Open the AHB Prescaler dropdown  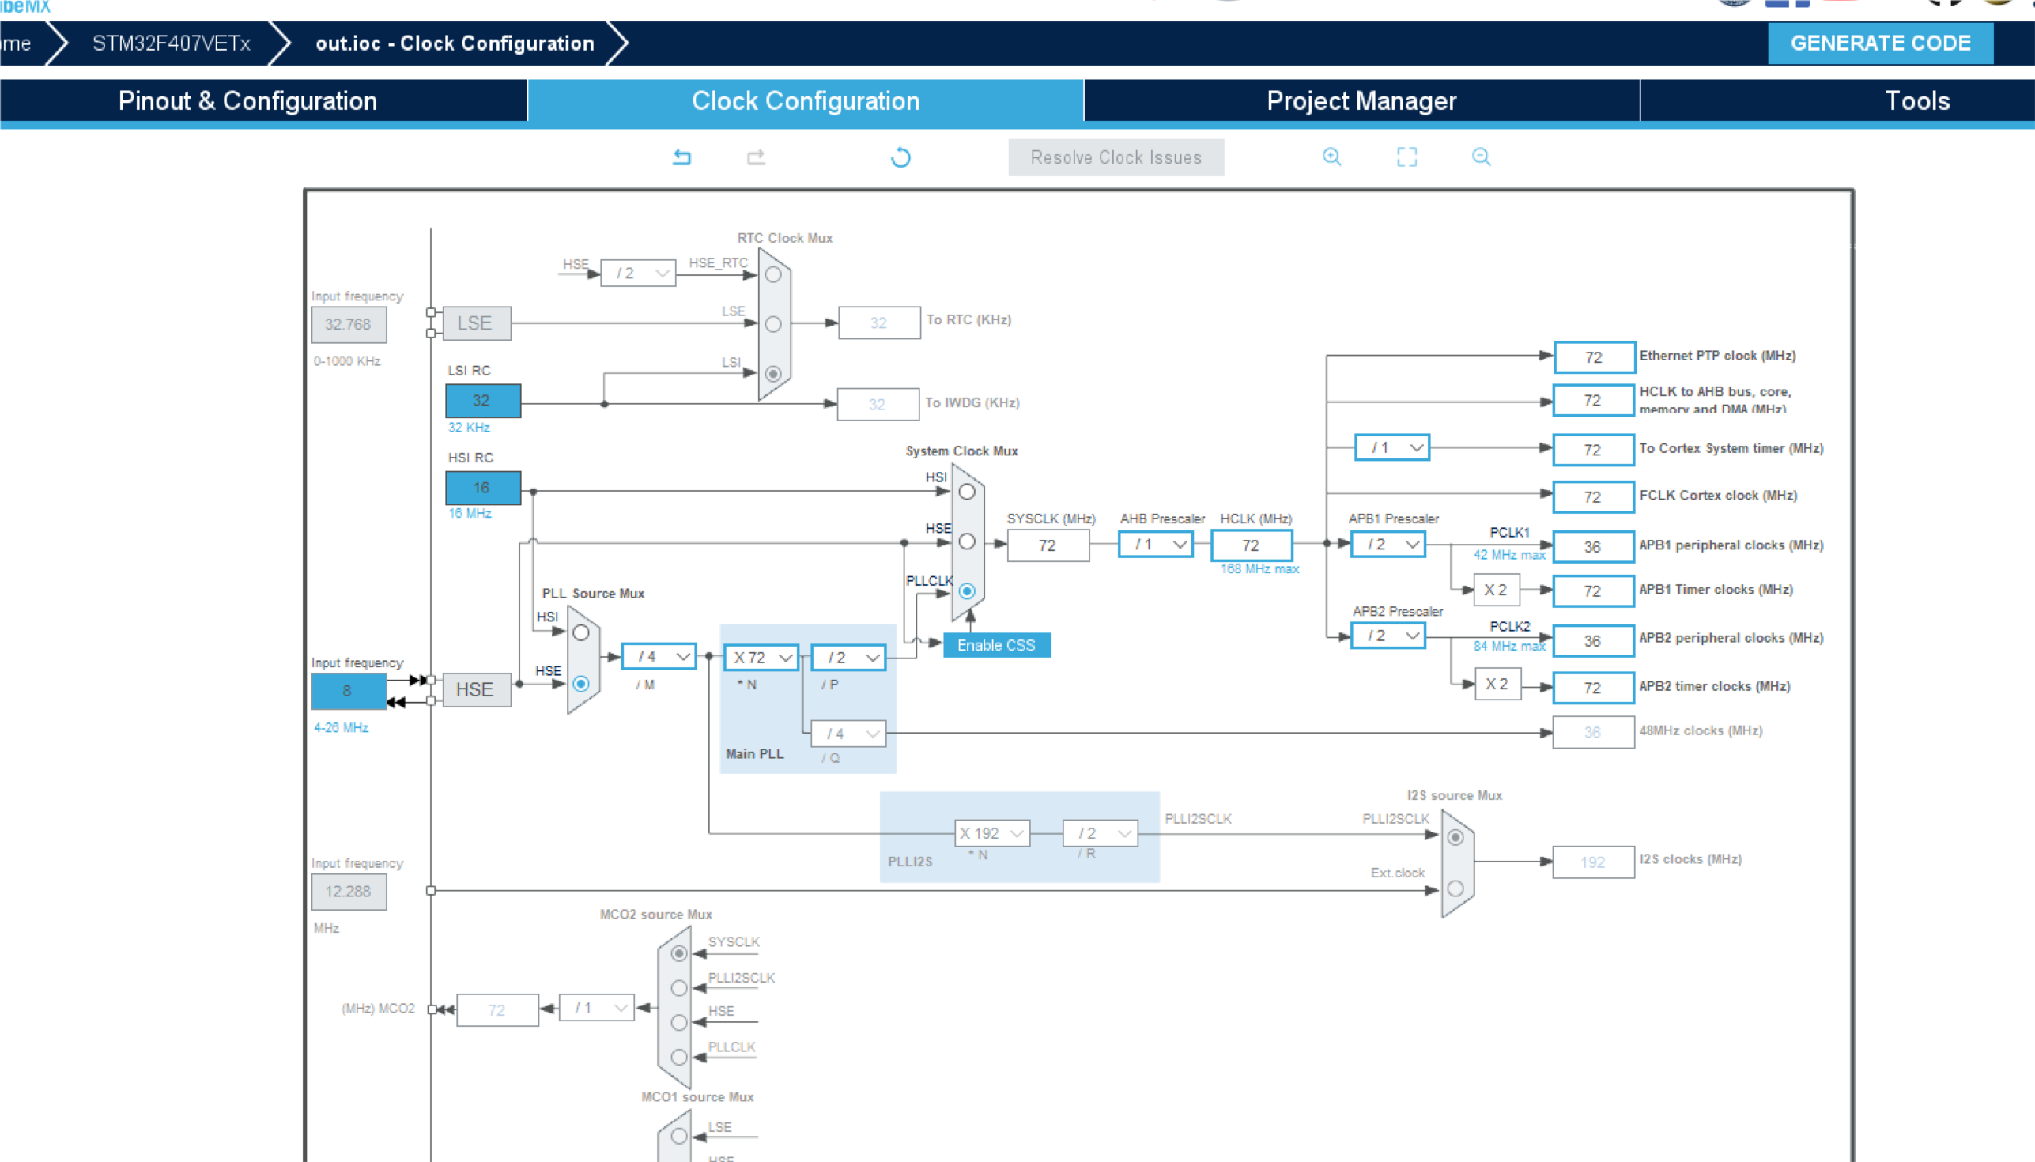point(1156,545)
